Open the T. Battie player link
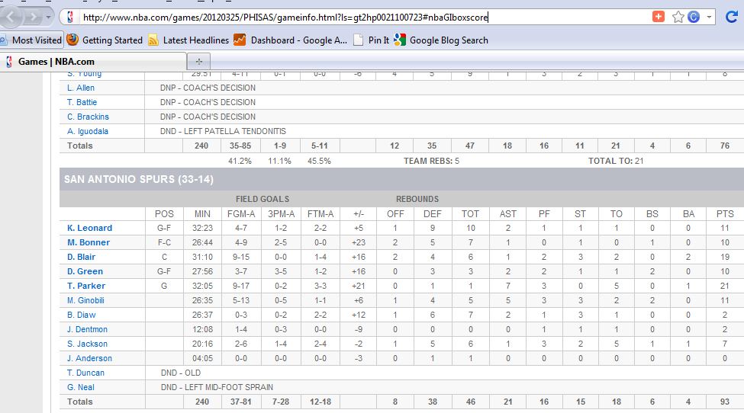 tap(82, 102)
